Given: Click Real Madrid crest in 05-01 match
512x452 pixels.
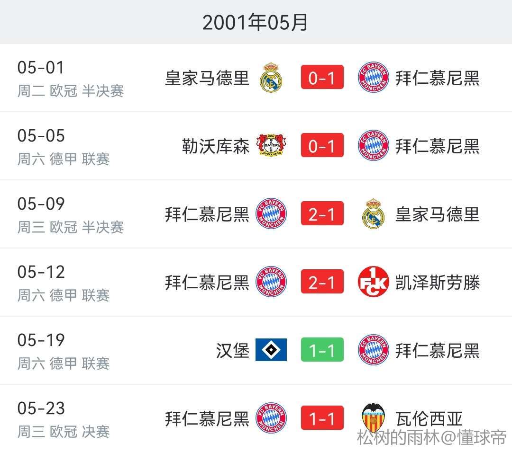Looking at the screenshot, I should (x=271, y=78).
